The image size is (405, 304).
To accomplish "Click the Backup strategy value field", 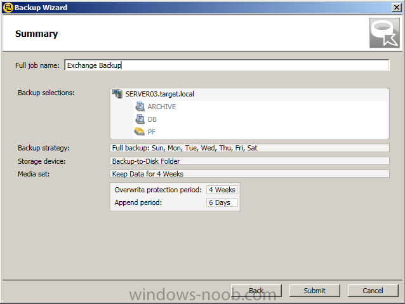I will [x=249, y=148].
